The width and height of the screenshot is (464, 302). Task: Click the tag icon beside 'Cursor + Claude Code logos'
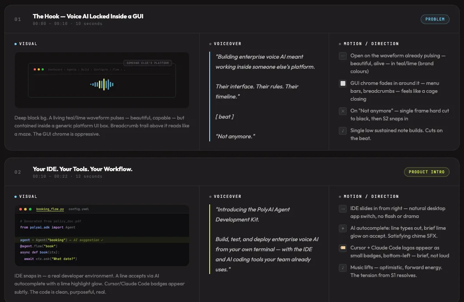tap(343, 248)
